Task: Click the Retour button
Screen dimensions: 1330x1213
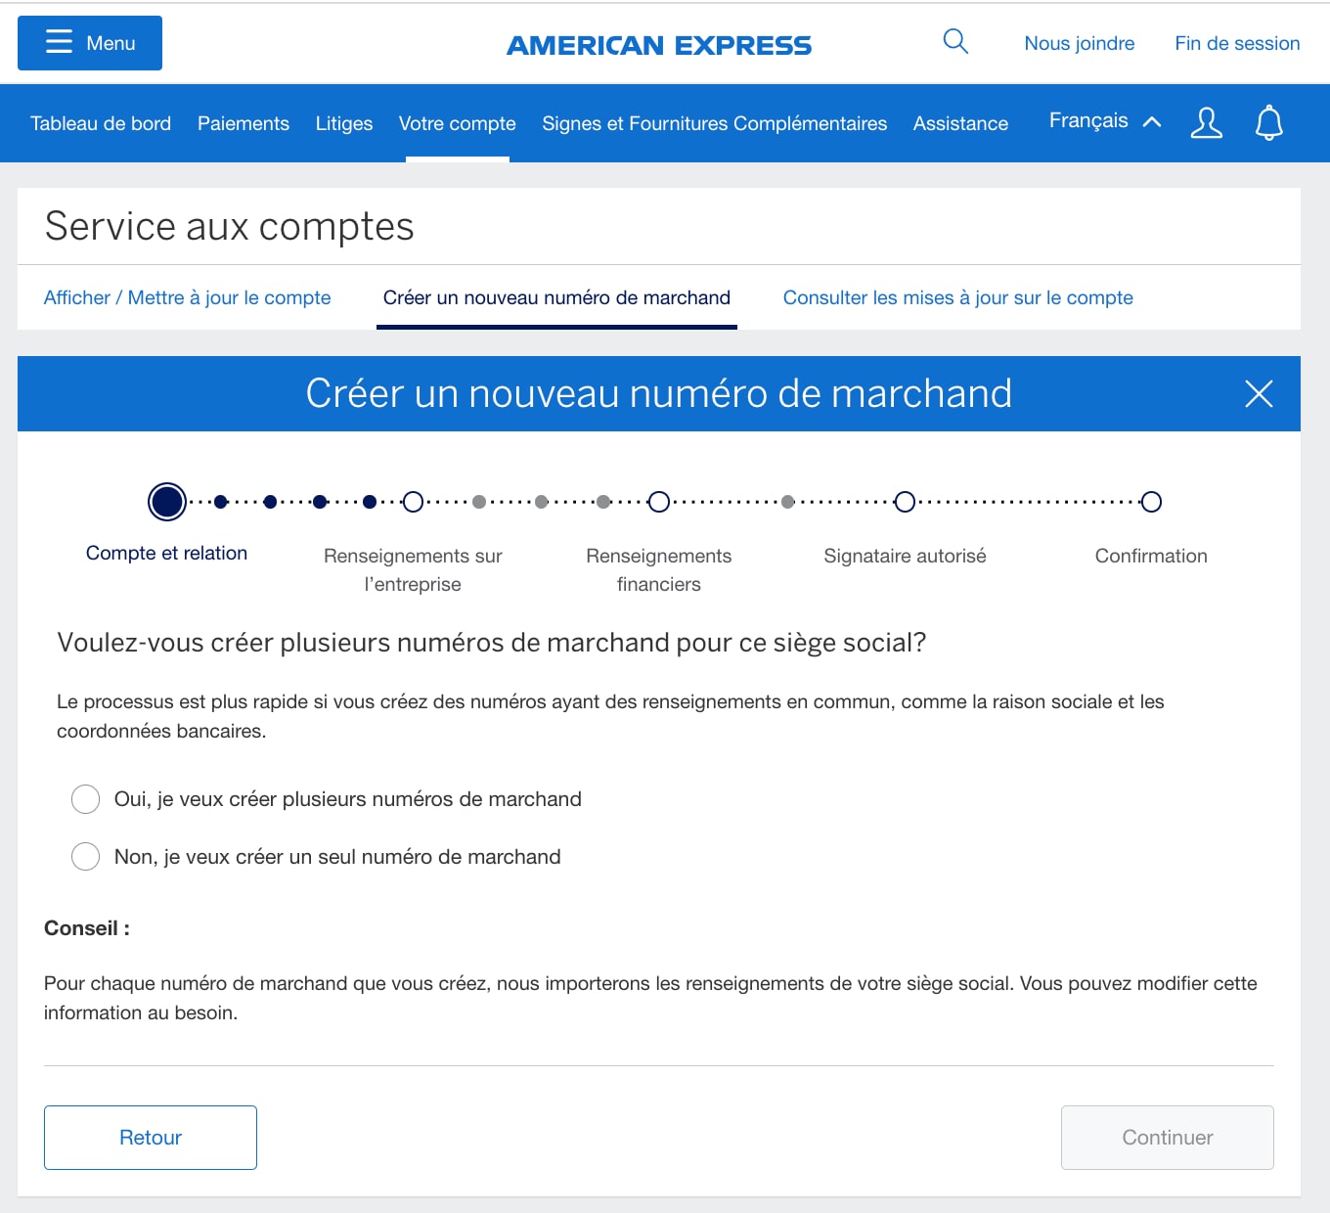Action: pos(150,1137)
